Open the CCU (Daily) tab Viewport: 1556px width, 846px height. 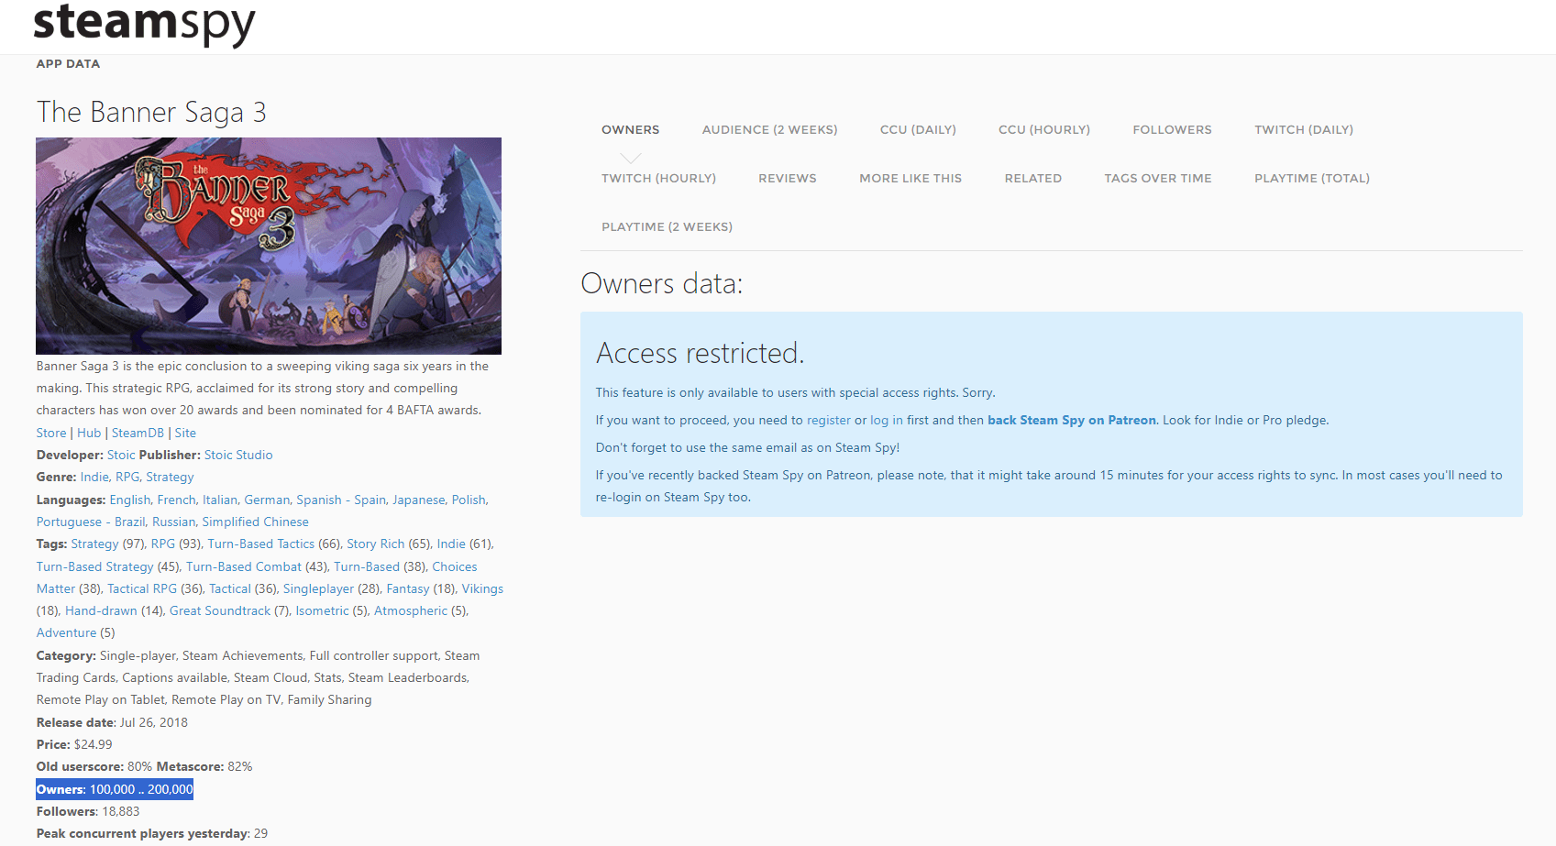click(918, 130)
